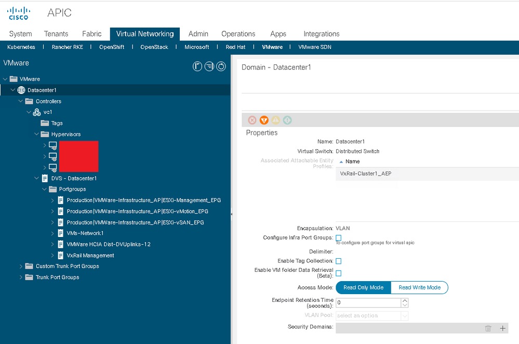This screenshot has width=519, height=344.
Task: Open the Operations menu
Action: point(238,34)
